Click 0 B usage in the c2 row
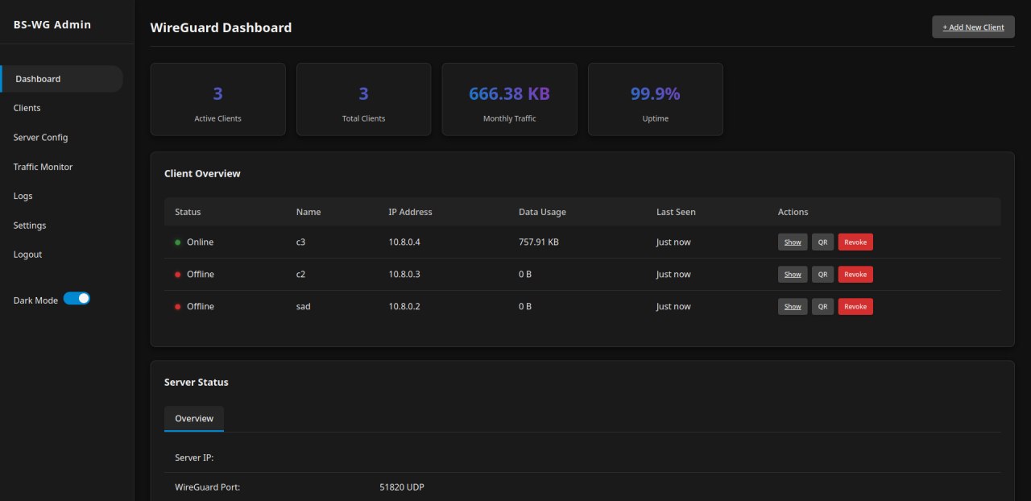1031x501 pixels. click(x=525, y=274)
